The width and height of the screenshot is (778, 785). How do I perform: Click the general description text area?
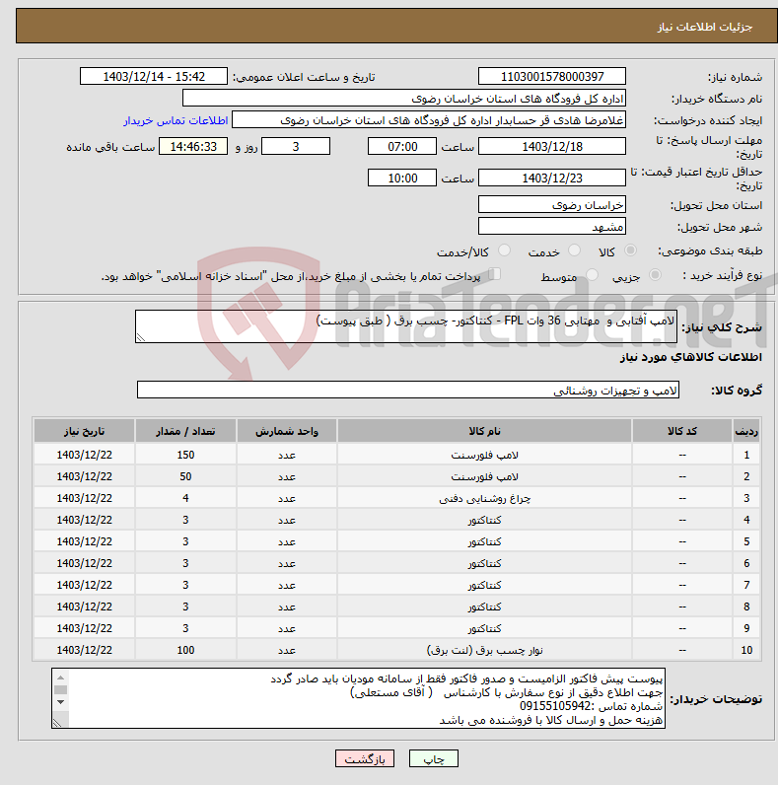(406, 326)
